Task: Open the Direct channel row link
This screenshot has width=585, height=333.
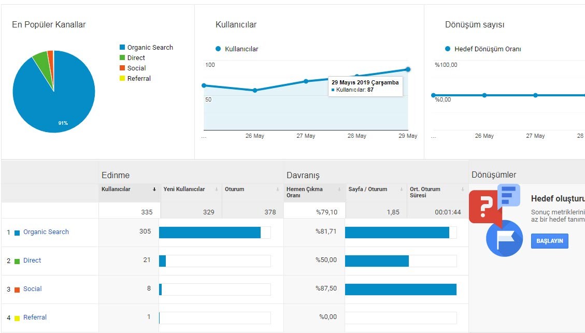Action: (32, 260)
